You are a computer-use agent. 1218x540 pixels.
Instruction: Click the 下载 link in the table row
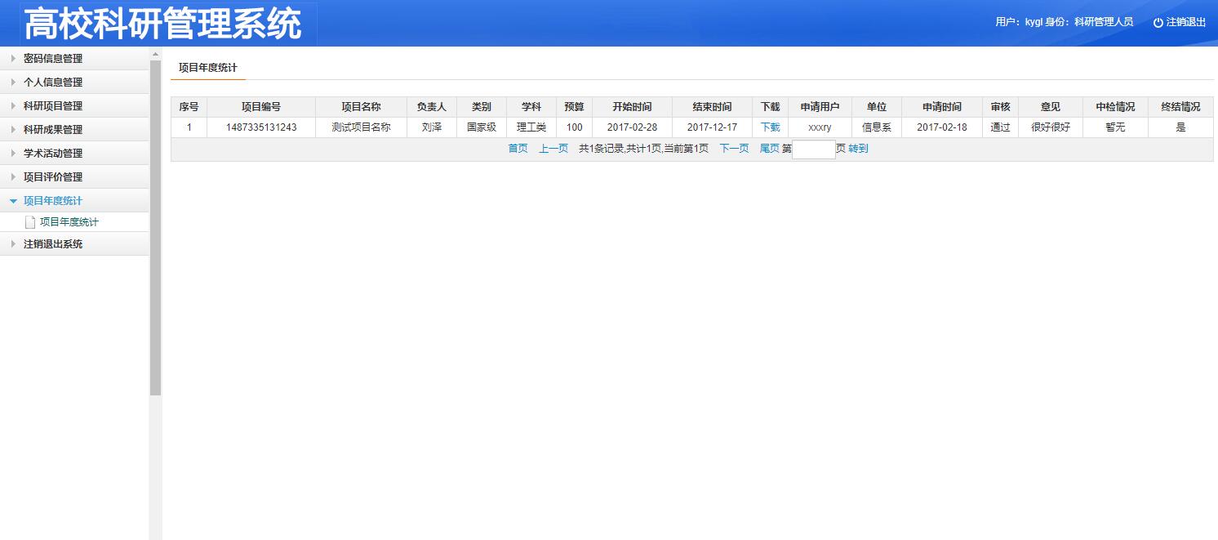770,127
